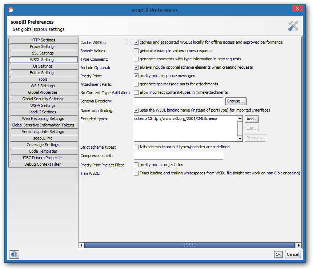Open the Tools tab
313x270 pixels.
pos(43,79)
